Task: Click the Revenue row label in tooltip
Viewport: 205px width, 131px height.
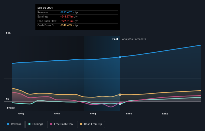Action: pos(43,12)
